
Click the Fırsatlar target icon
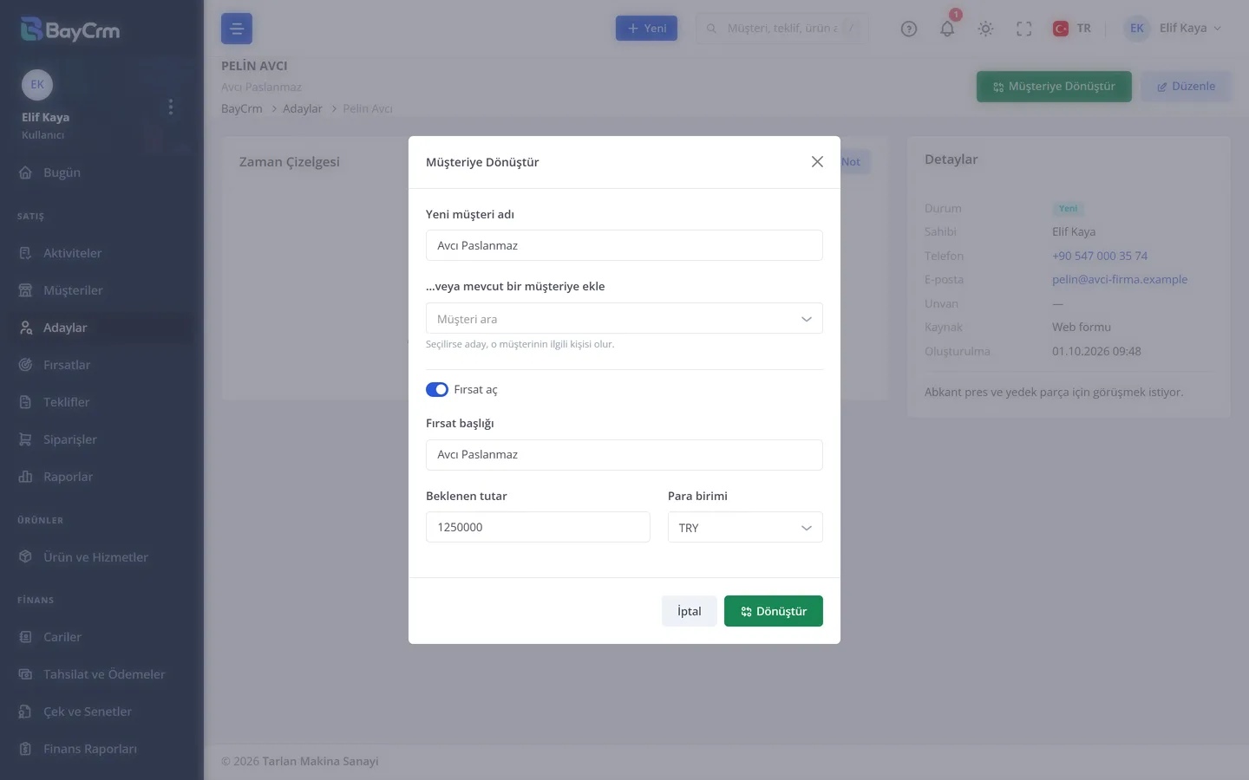26,365
